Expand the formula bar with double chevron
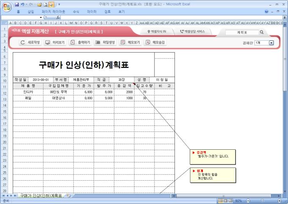 [x=284, y=17]
